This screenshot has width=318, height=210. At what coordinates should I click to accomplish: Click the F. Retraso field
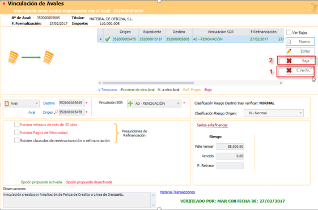230,166
